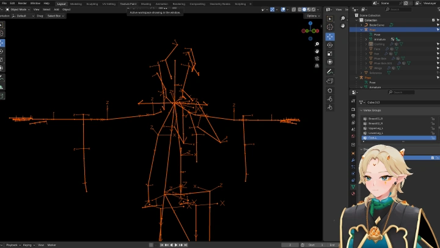Click the Start frame field
The width and height of the screenshot is (440, 248).
tap(316, 245)
